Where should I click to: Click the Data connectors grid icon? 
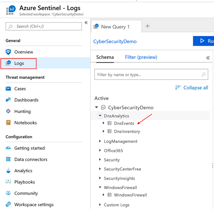tap(8, 159)
